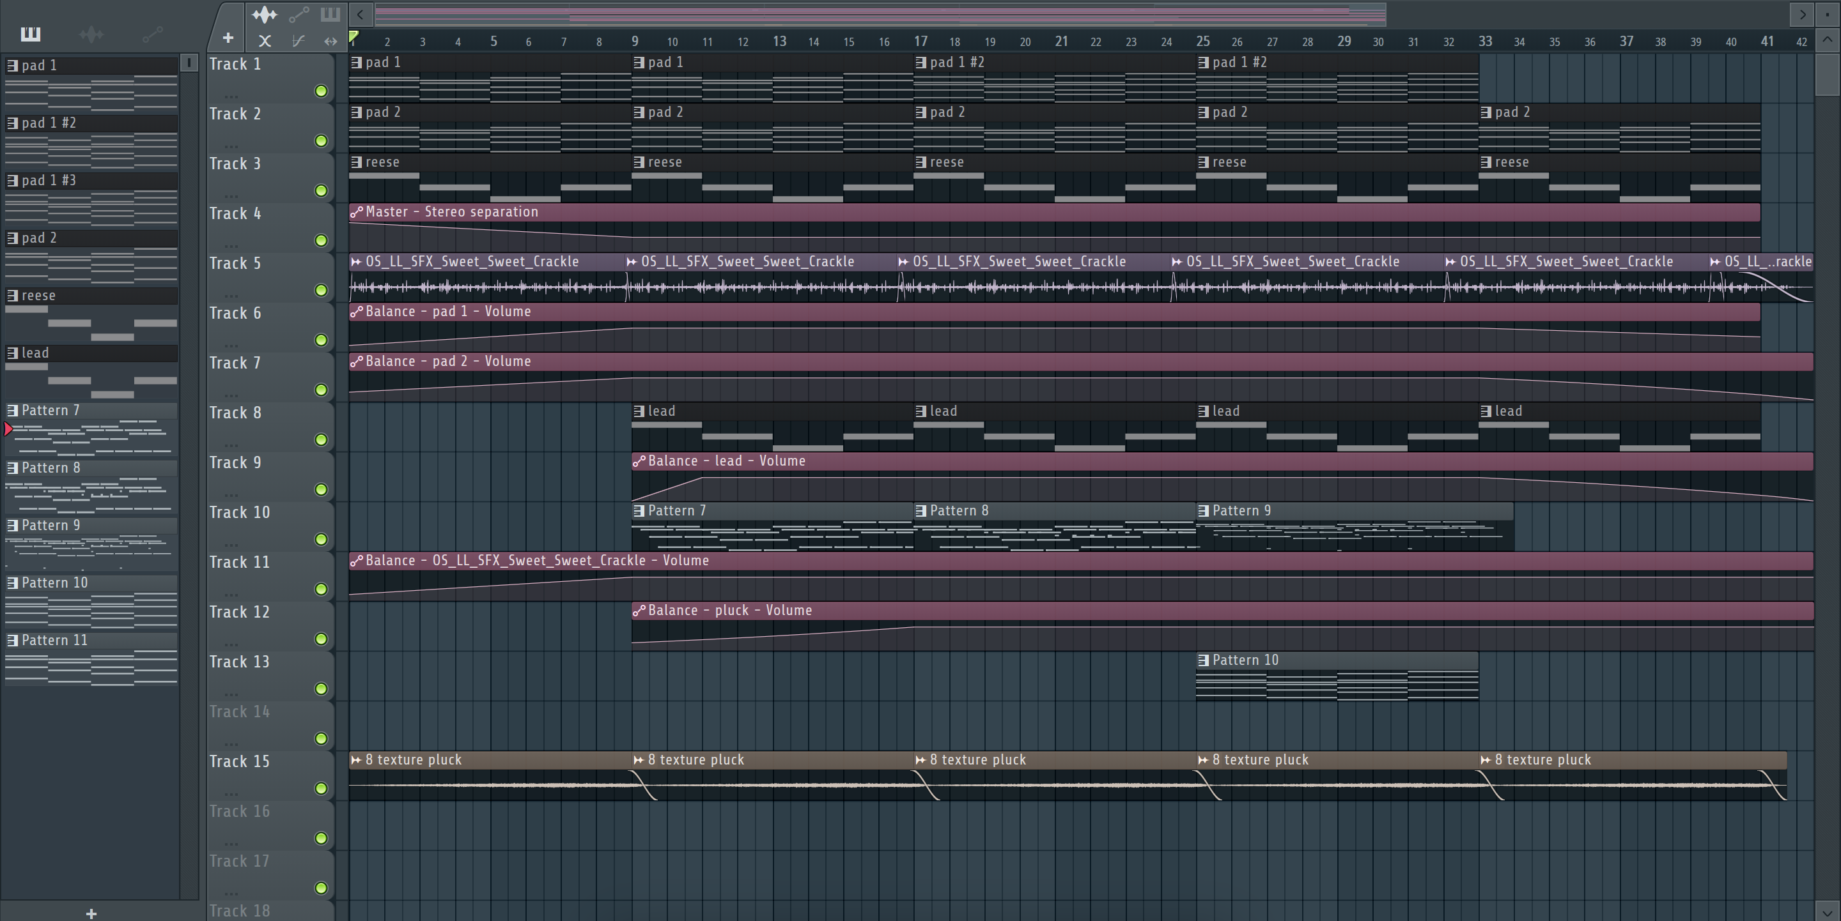This screenshot has height=921, width=1841.
Task: Click the curve icon in playlist toolbar
Action: (x=299, y=41)
